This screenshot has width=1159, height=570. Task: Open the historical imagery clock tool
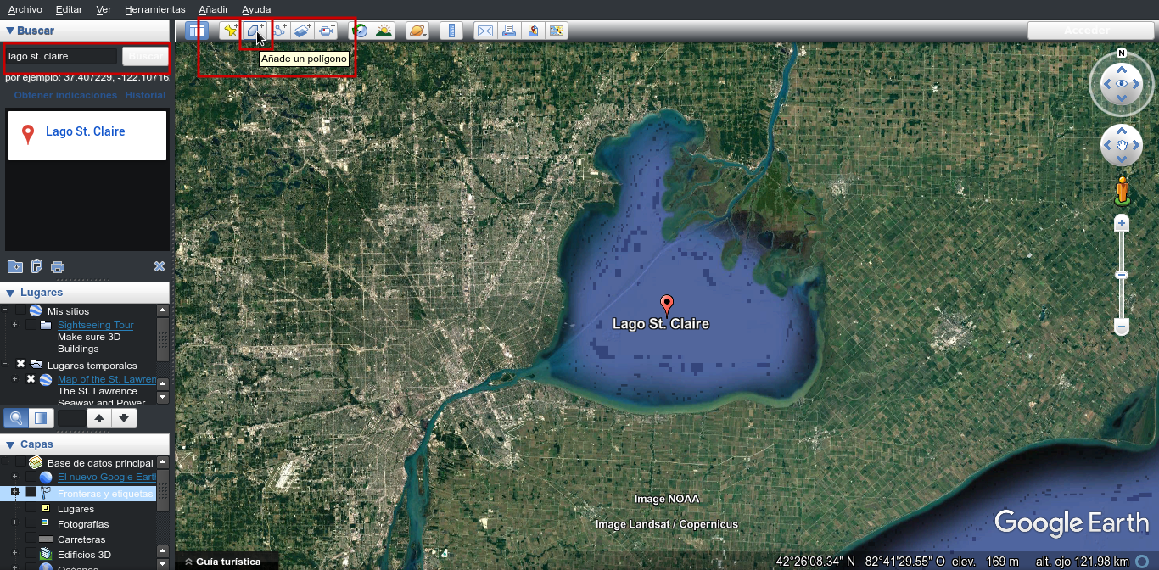point(361,31)
